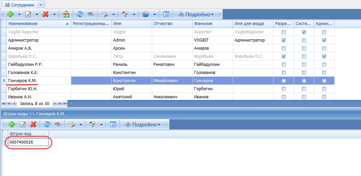Delete the barcode with the red X icon
Image resolution: width=361 pixels, height=176 pixels.
pyautogui.click(x=34, y=125)
